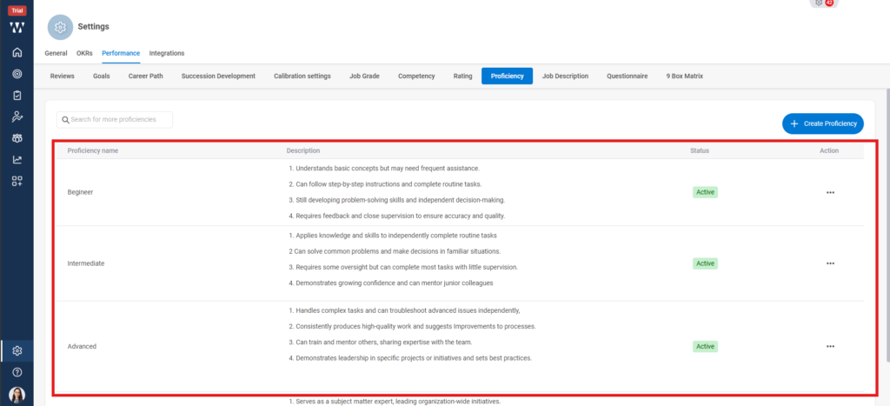The image size is (890, 406).
Task: Click the Status column header
Action: tap(700, 150)
